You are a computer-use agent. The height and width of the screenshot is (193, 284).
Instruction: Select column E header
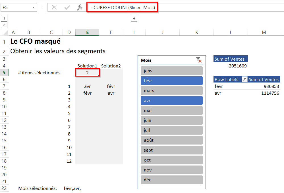click(x=87, y=32)
